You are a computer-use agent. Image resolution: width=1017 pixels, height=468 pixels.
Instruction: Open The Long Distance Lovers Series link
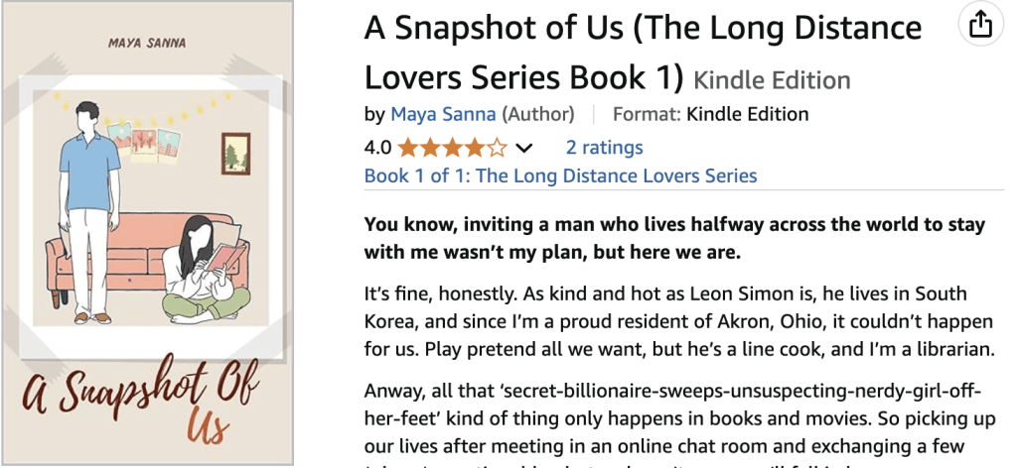coord(560,176)
